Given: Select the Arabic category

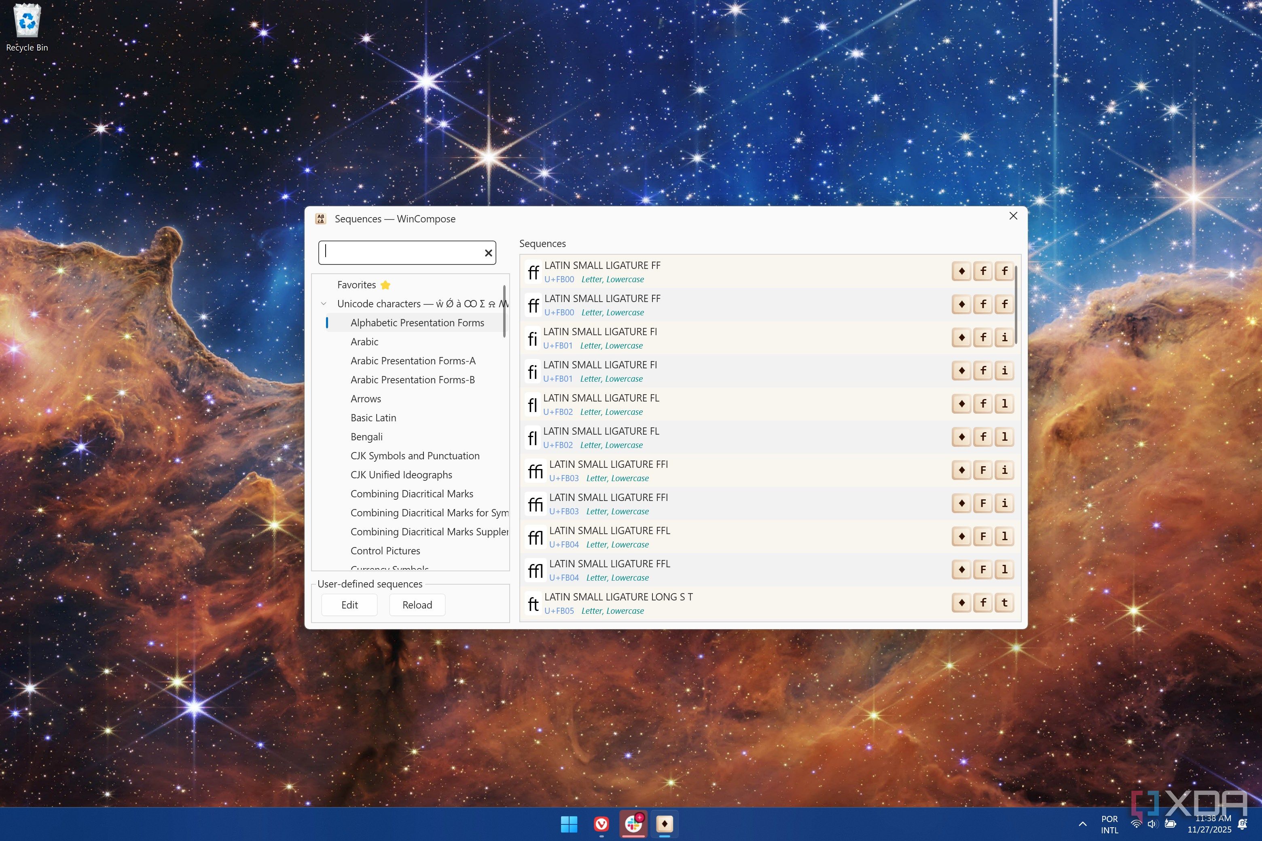Looking at the screenshot, I should coord(364,342).
